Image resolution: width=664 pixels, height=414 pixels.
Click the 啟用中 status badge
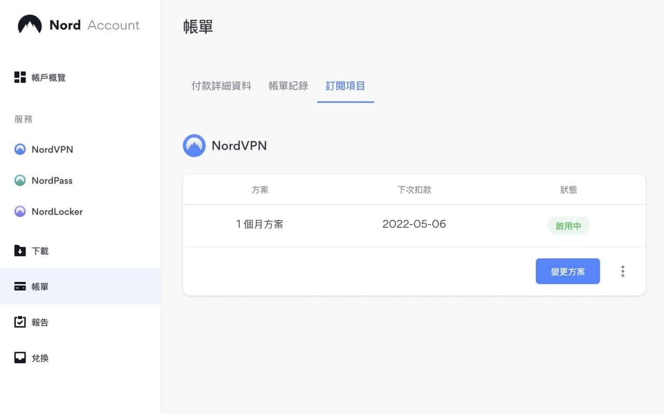pyautogui.click(x=569, y=226)
